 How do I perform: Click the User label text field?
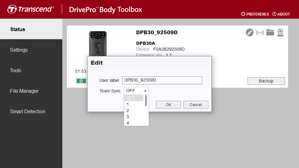pos(162,80)
